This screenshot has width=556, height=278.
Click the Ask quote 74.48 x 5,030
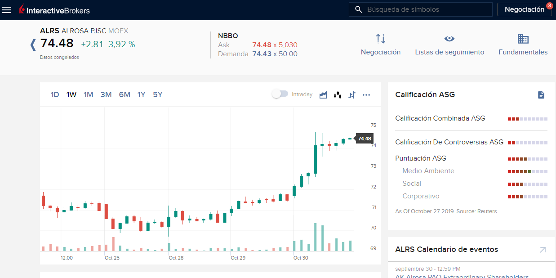click(275, 45)
